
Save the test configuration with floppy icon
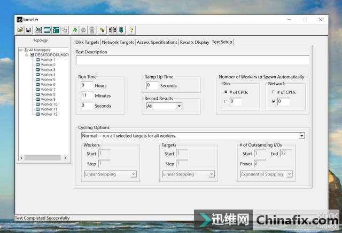point(28,30)
